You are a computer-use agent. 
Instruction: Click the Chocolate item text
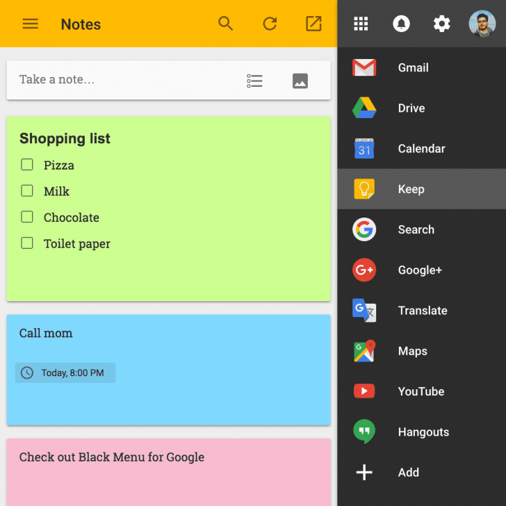click(72, 218)
